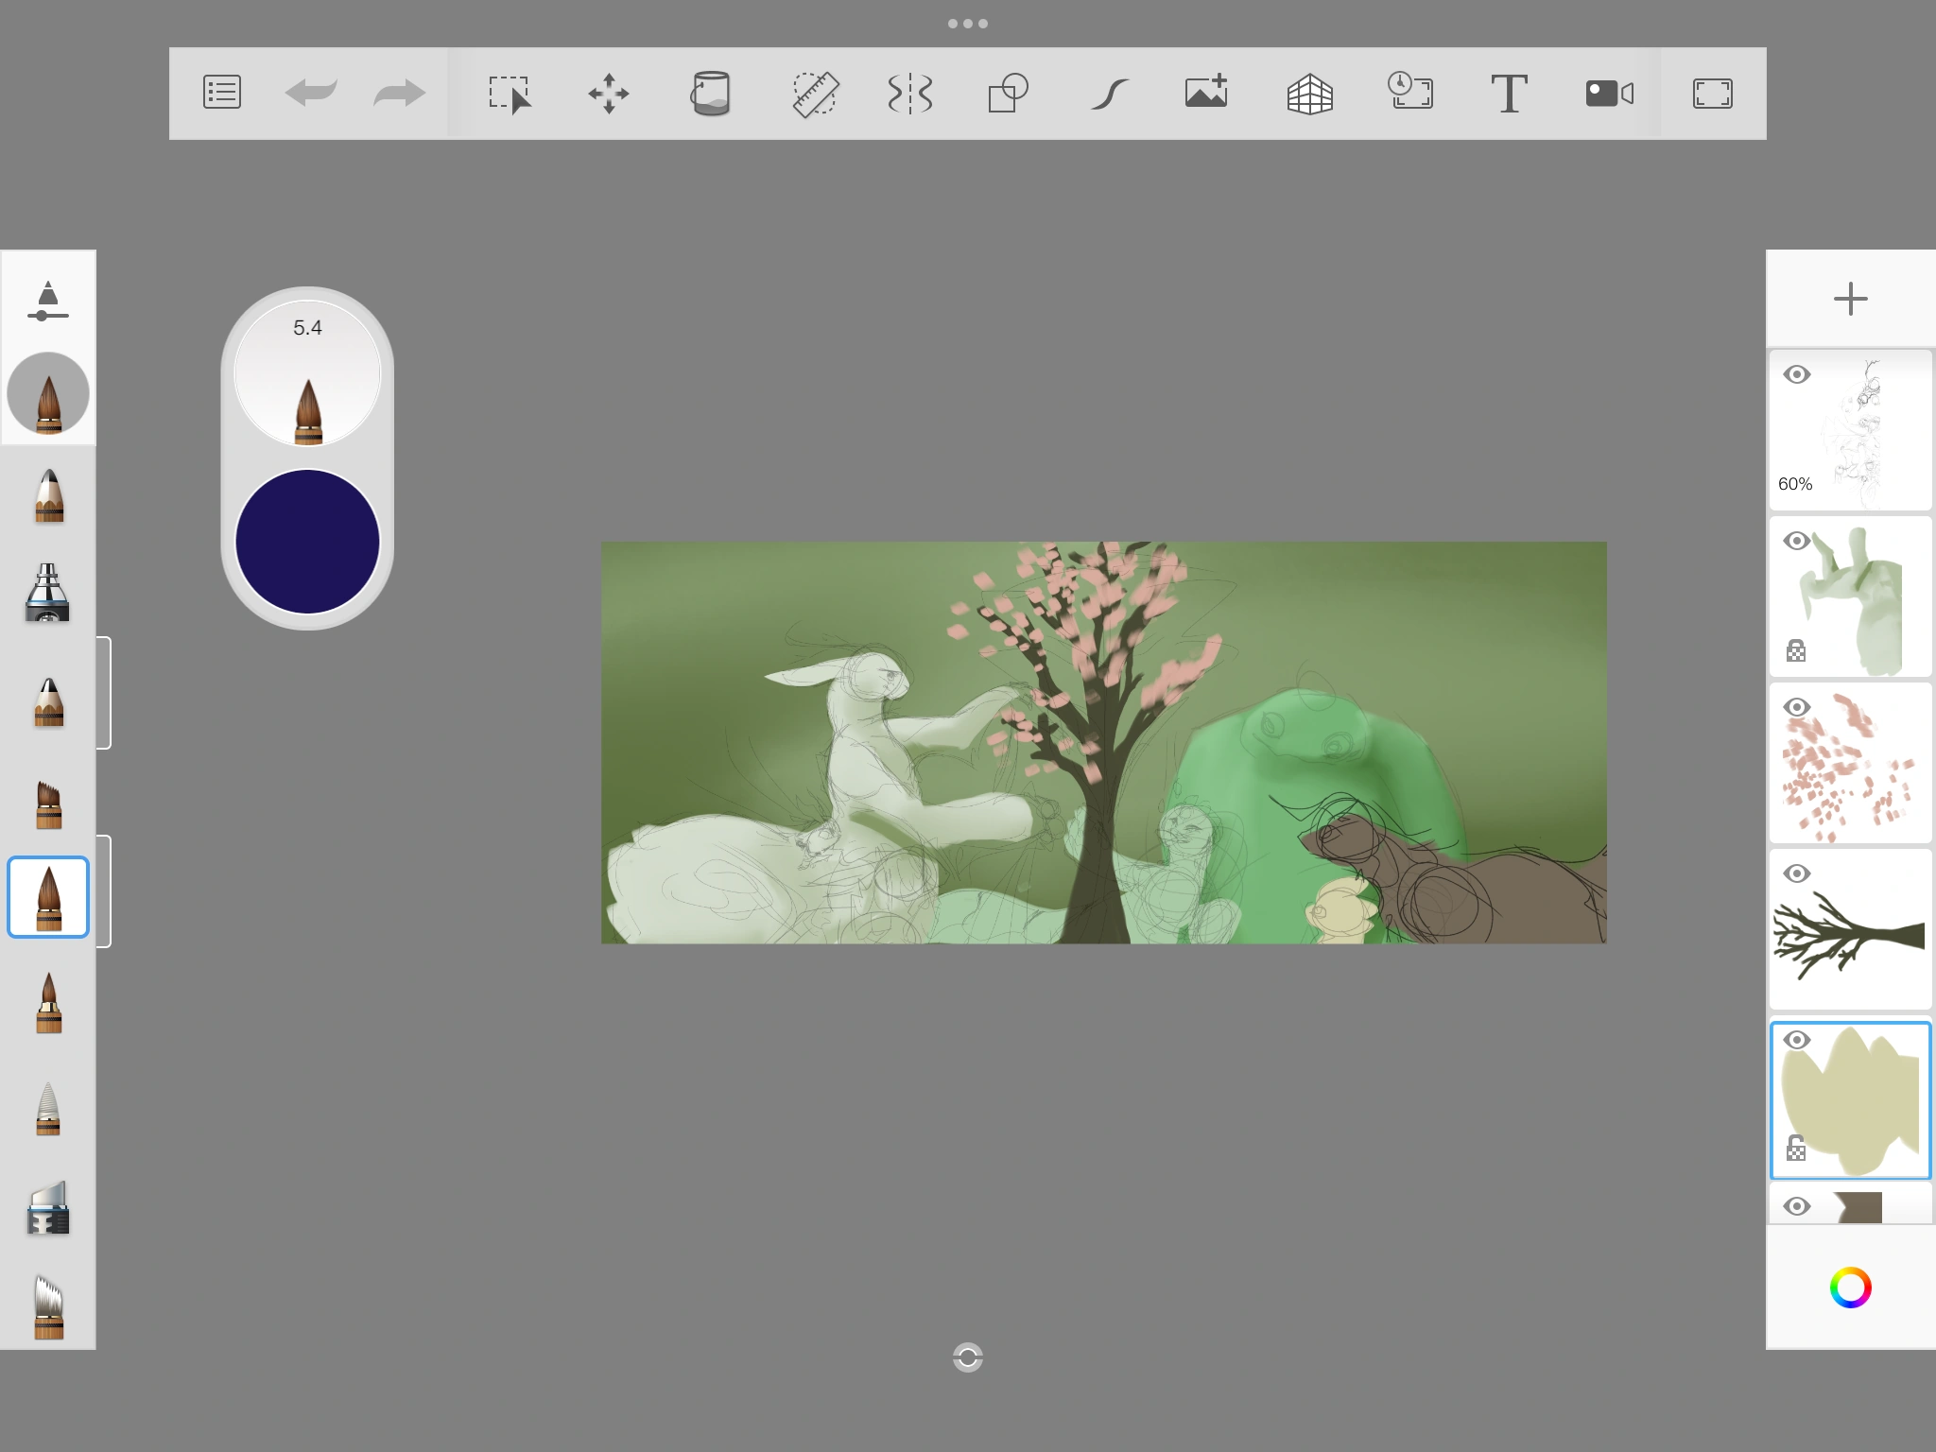Toggle transparency lock on beige layer
Screen dimensions: 1936x1452
pos(1796,1148)
